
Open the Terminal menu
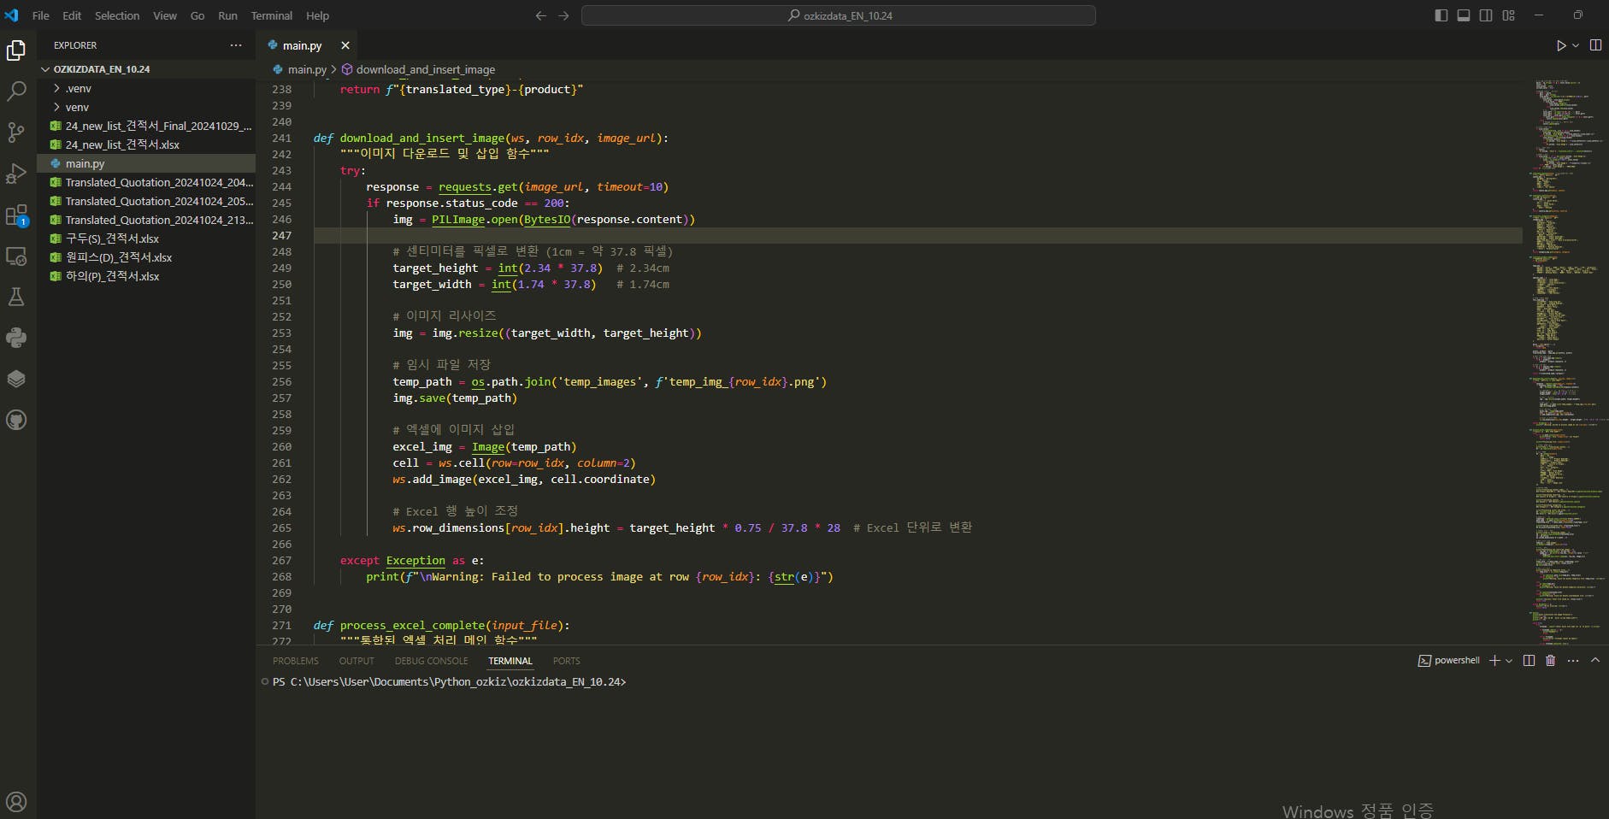point(271,15)
